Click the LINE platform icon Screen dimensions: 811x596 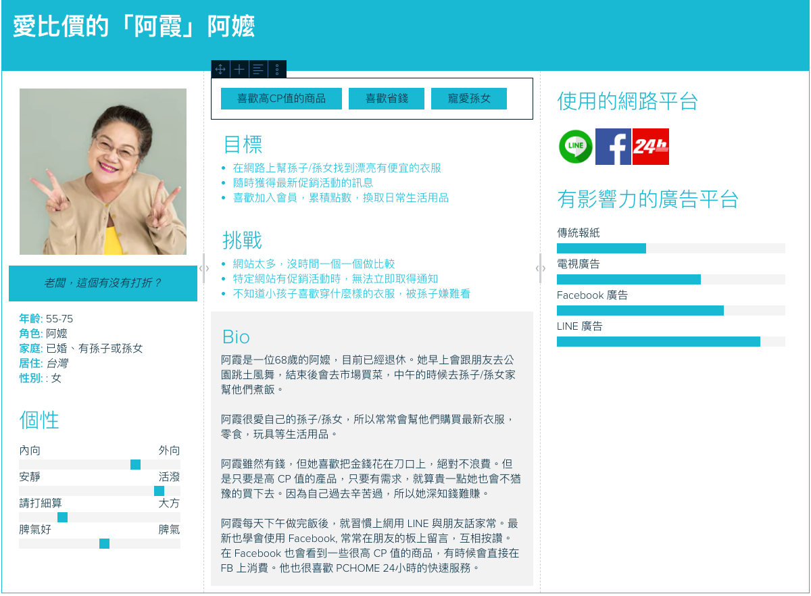pyautogui.click(x=575, y=147)
